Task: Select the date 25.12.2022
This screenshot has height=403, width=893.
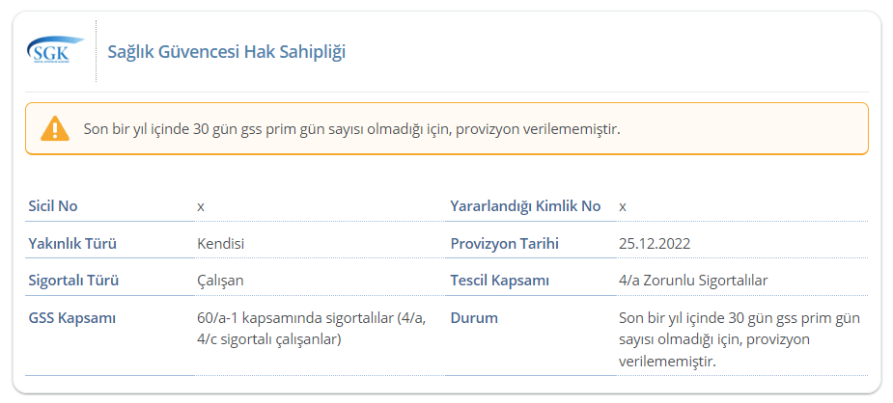Action: point(655,244)
